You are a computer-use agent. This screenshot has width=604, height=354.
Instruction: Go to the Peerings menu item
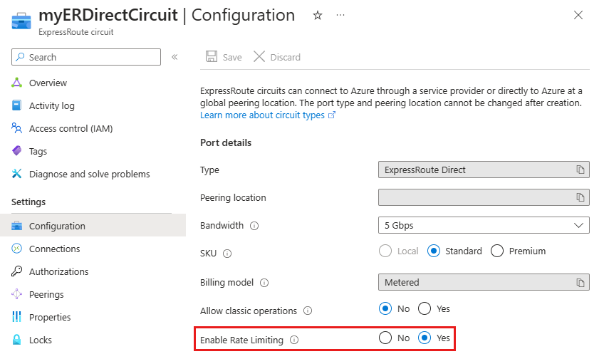(x=46, y=294)
